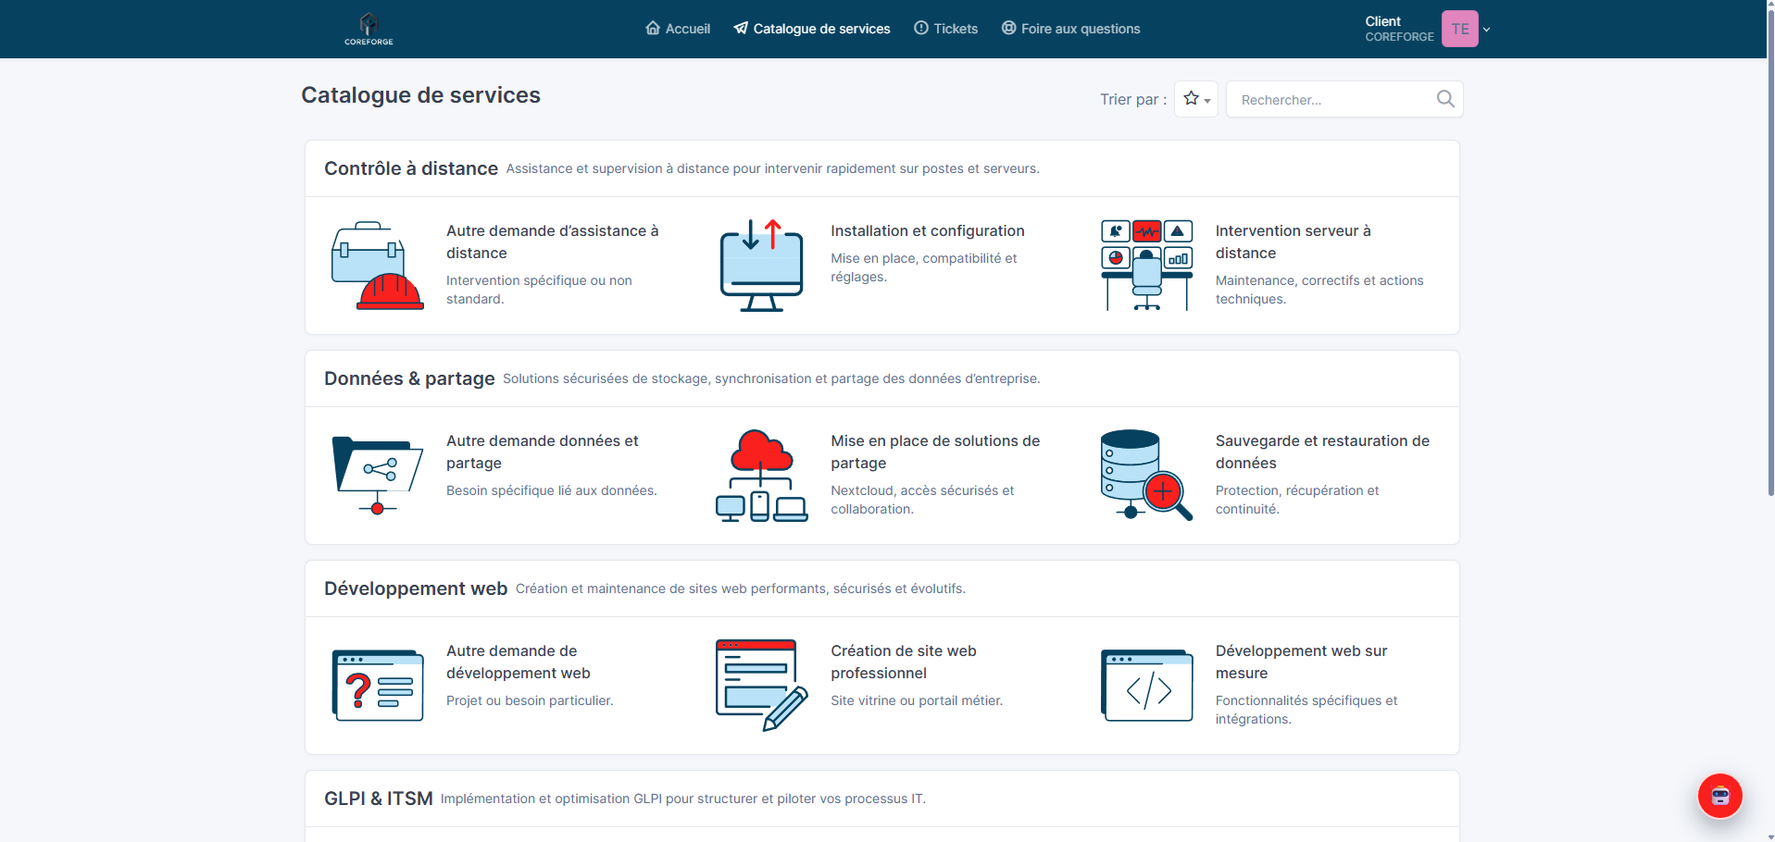
Task: Click the database magnifier icon for Sauvegarde
Action: coord(1146,475)
